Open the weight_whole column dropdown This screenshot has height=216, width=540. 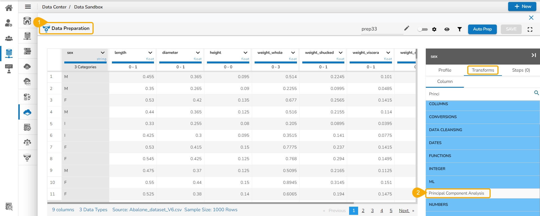(x=293, y=53)
